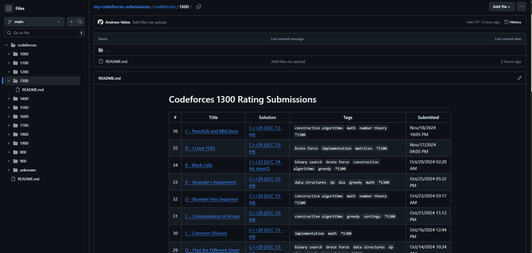Click the search magnifier icon in sidebar
Image resolution: width=532 pixels, height=253 pixels.
80,21
